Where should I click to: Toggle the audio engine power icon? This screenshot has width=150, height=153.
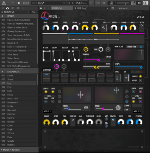(x=139, y=3)
